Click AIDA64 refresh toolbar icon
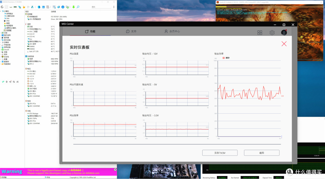This screenshot has width=325, height=179. tap(2, 7)
